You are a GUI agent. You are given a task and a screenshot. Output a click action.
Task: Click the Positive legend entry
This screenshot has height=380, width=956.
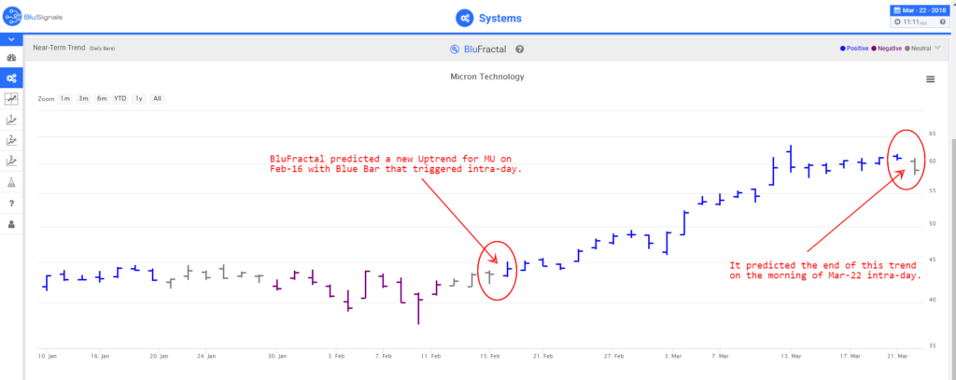(x=854, y=49)
